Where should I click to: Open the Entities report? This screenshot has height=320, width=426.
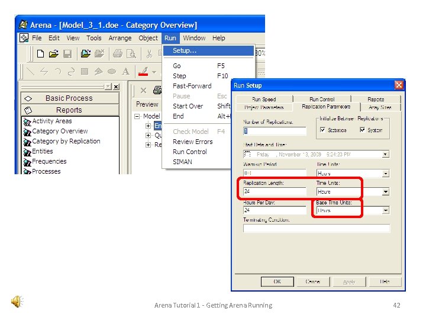click(x=43, y=151)
